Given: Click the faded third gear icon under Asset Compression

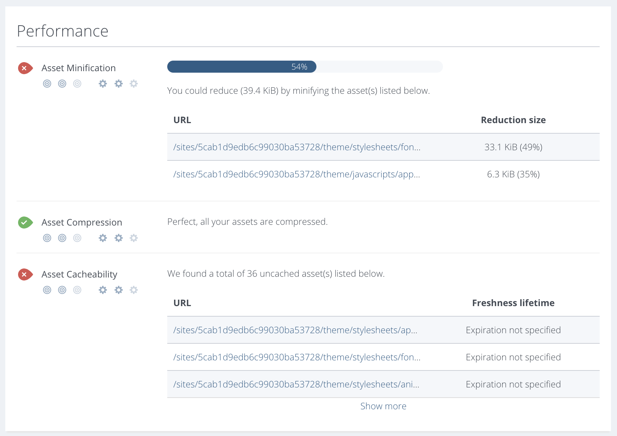Looking at the screenshot, I should 134,238.
